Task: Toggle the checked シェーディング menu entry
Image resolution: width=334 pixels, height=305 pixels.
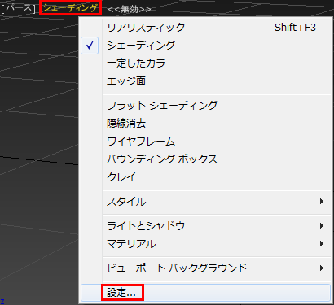Action: [x=205, y=46]
